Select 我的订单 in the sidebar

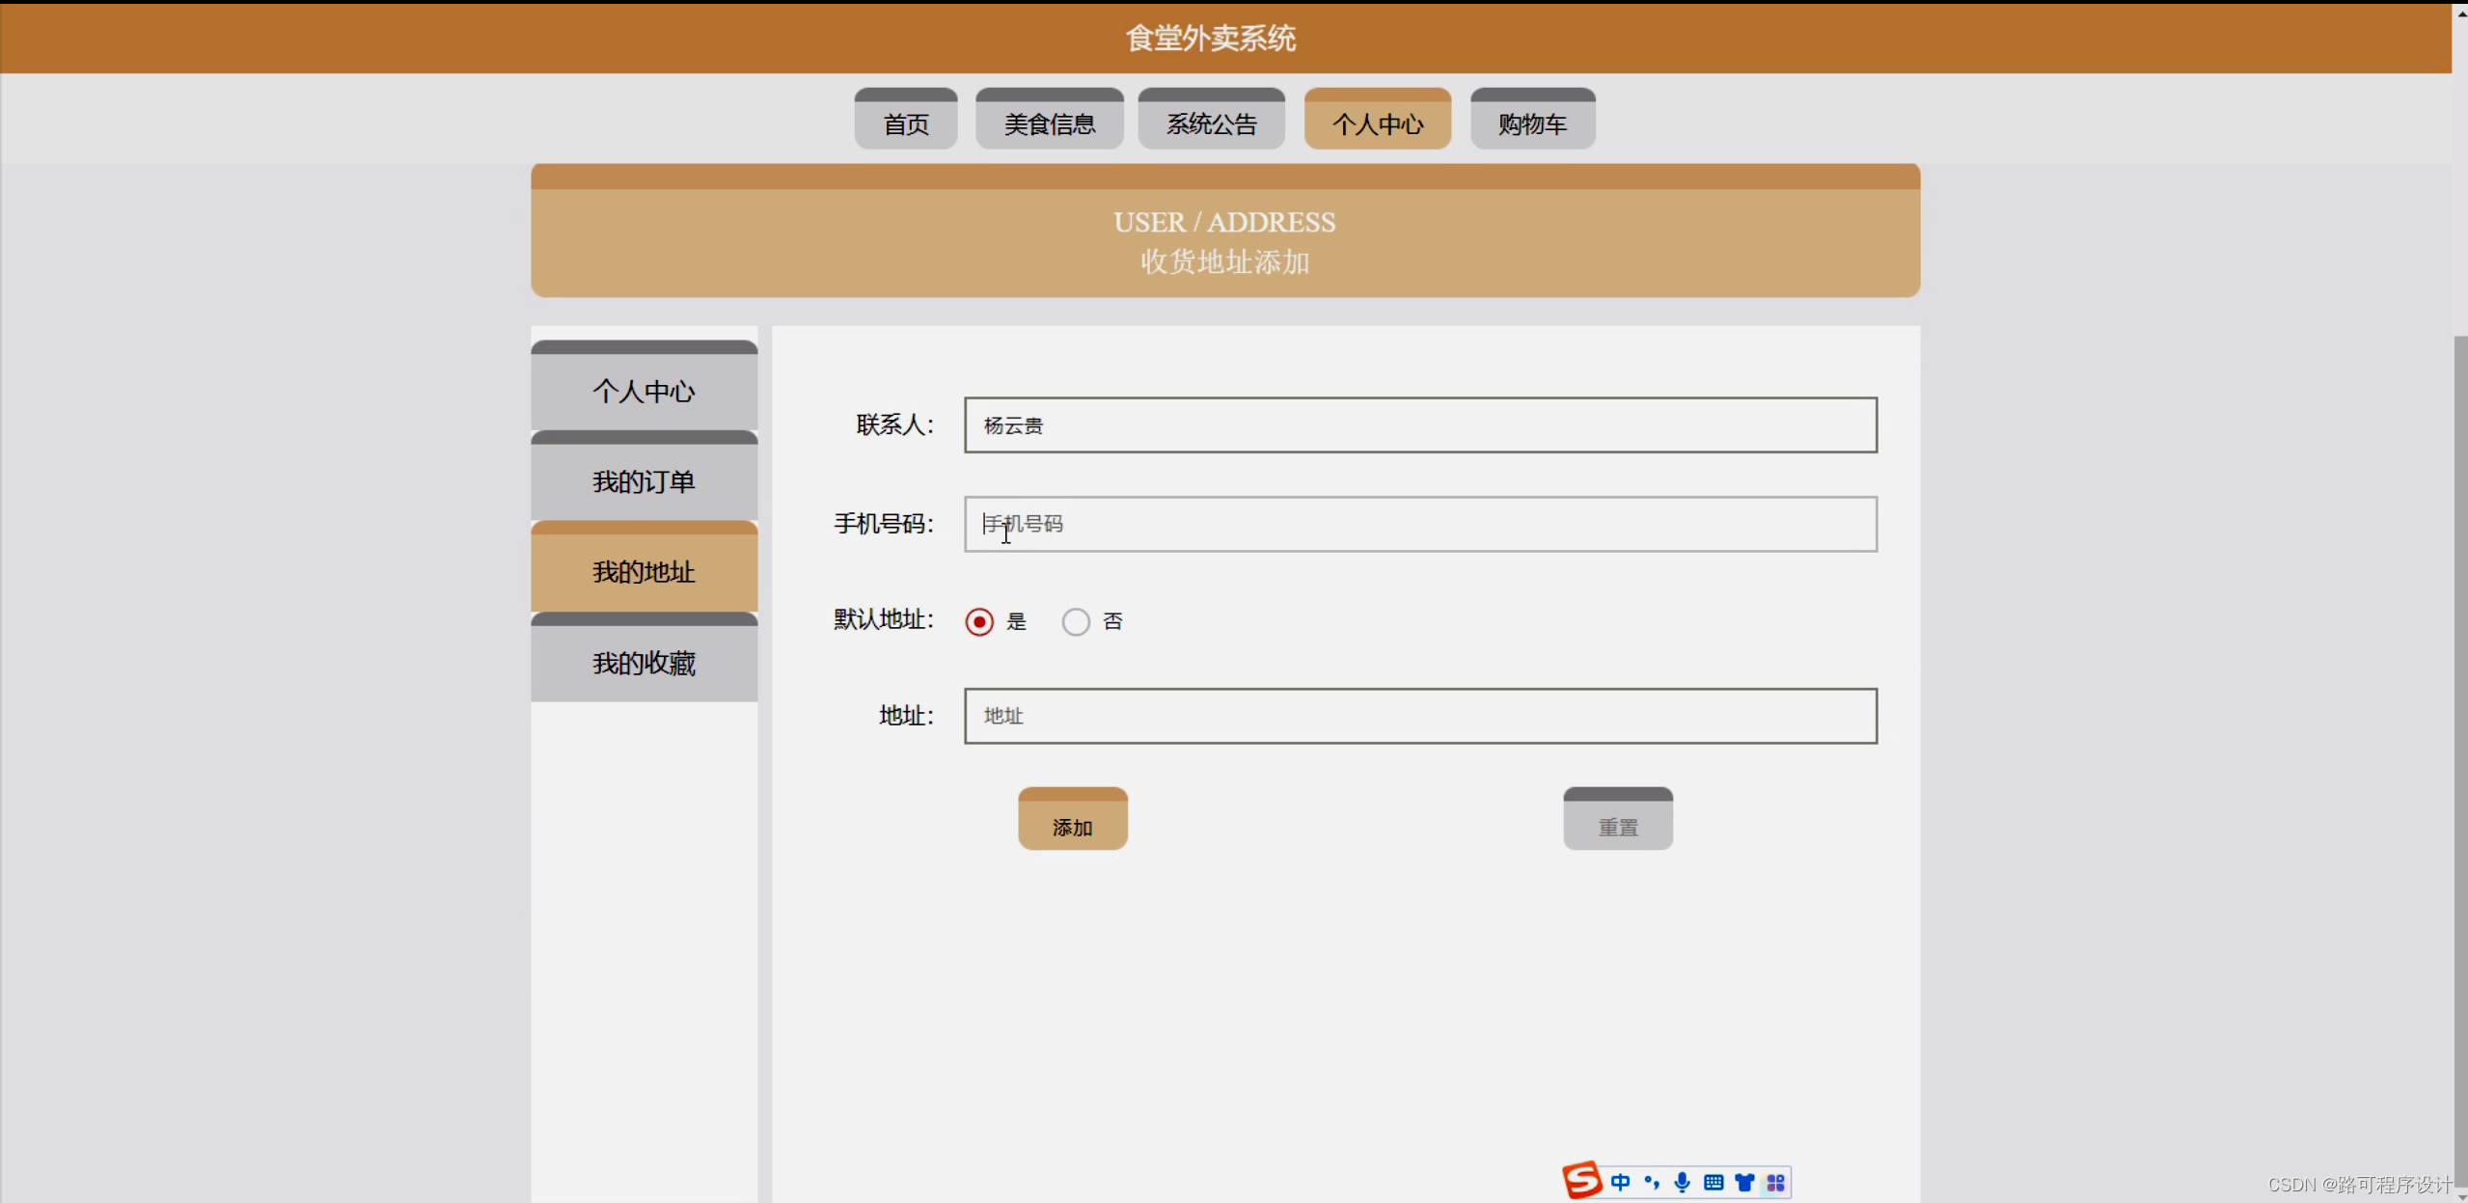coord(644,481)
